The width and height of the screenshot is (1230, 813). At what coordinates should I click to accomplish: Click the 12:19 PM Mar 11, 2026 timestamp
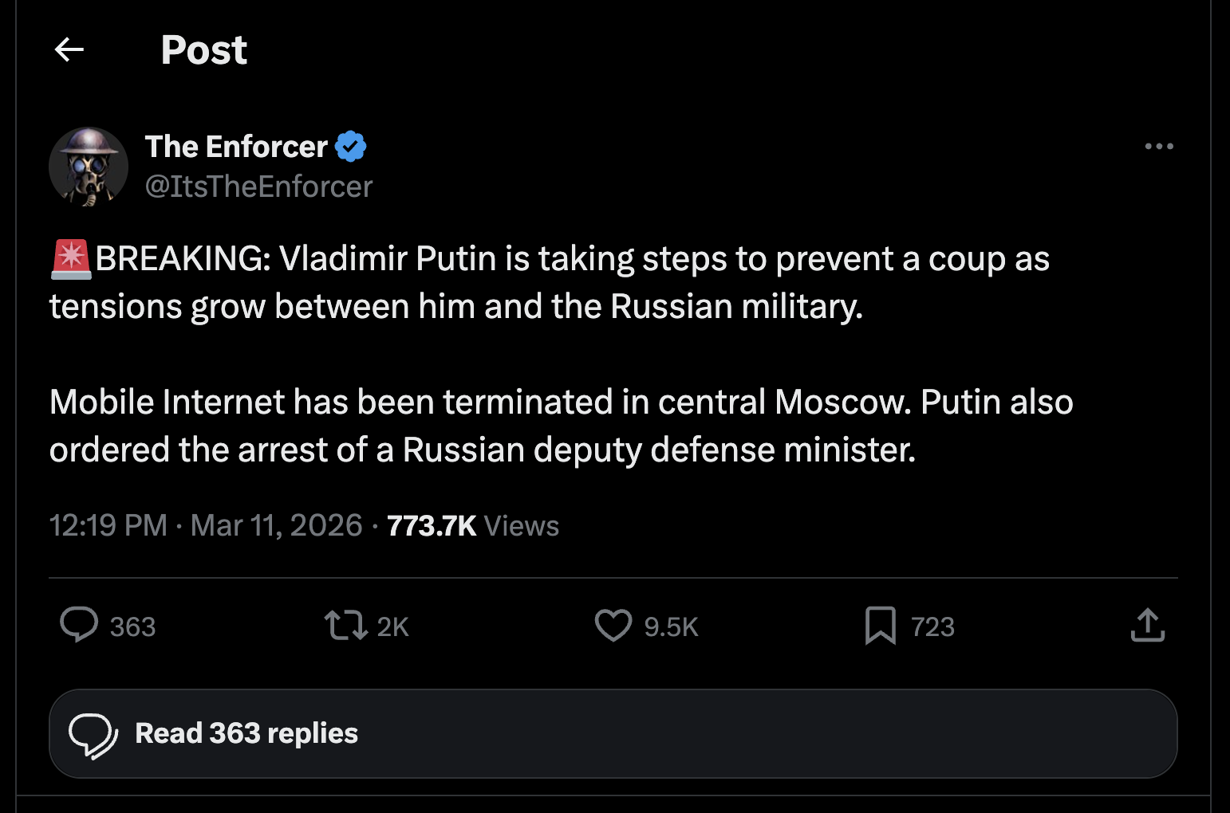tap(206, 526)
